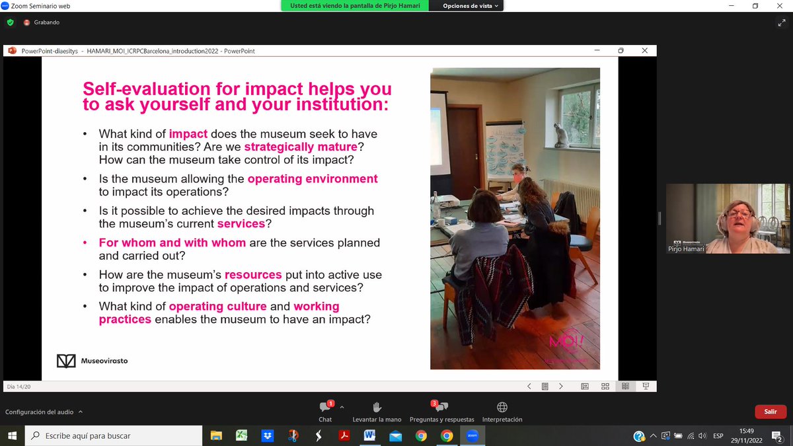Start Slide Show icon in PowerPoint status bar
793x446 pixels.
(x=646, y=386)
